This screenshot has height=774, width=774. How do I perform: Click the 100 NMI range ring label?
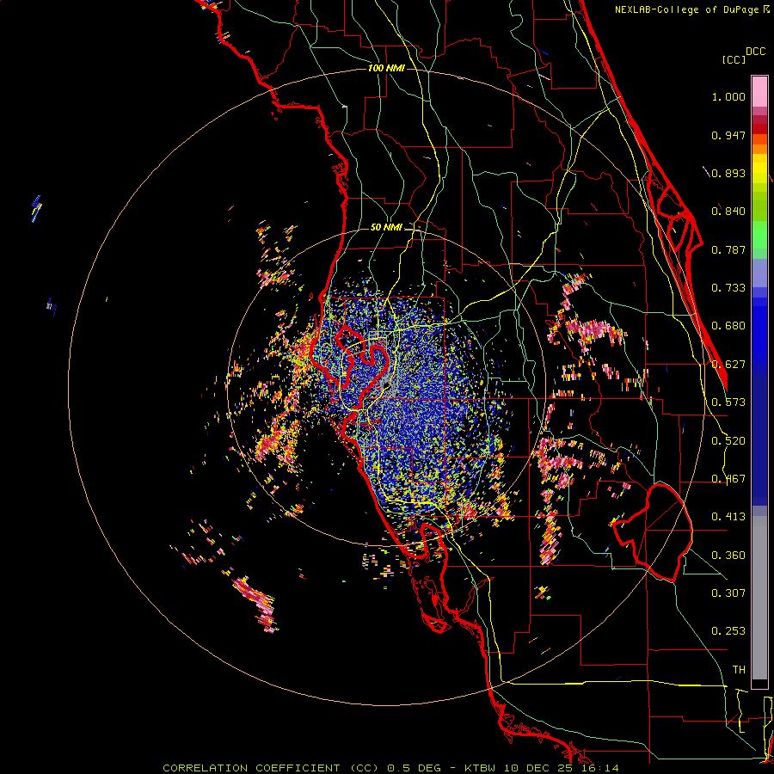(386, 68)
